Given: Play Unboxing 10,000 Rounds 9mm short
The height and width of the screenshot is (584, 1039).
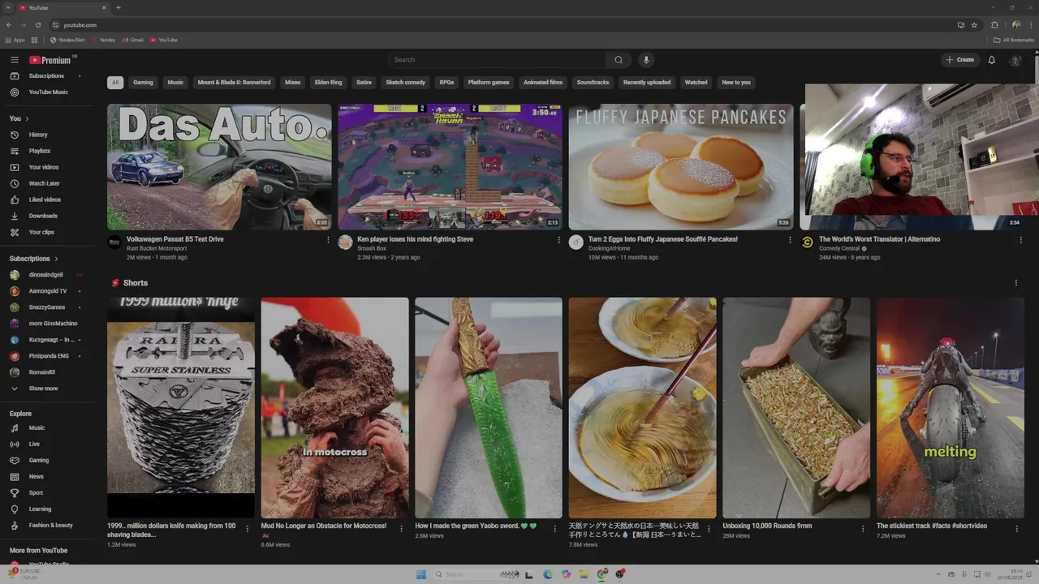Looking at the screenshot, I should [x=796, y=408].
